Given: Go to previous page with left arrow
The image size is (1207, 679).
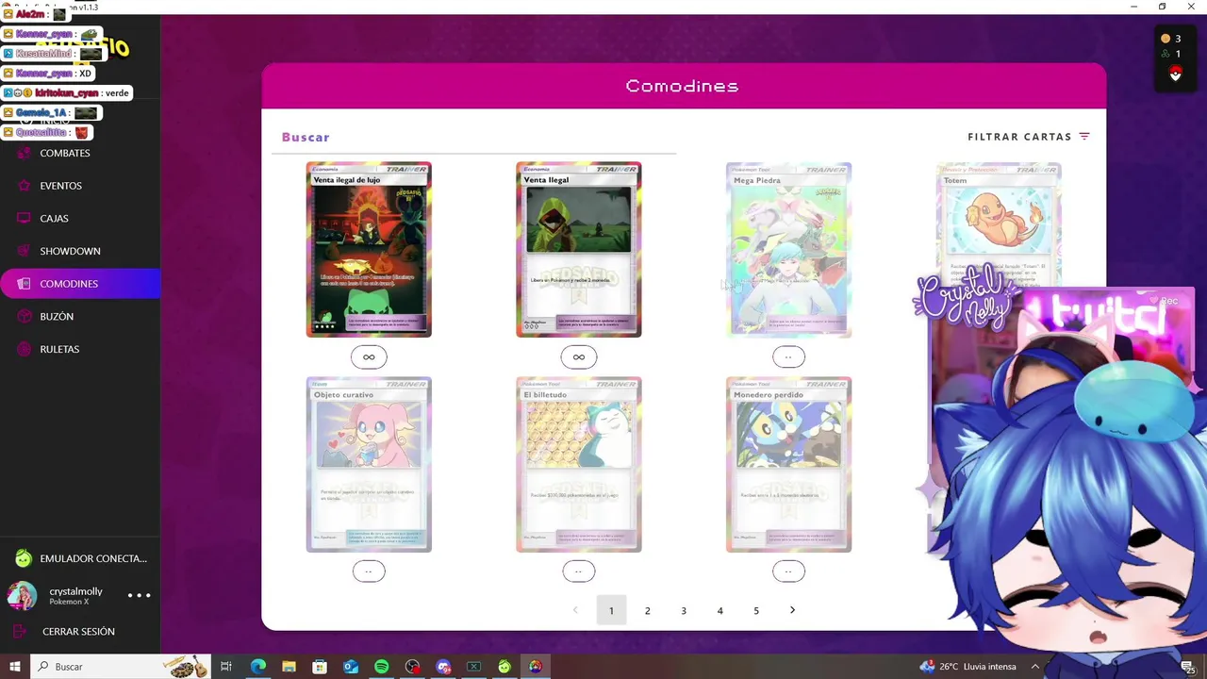Looking at the screenshot, I should pyautogui.click(x=575, y=610).
